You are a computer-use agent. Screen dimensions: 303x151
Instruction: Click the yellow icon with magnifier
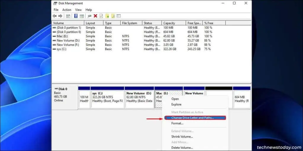(x=113, y=16)
